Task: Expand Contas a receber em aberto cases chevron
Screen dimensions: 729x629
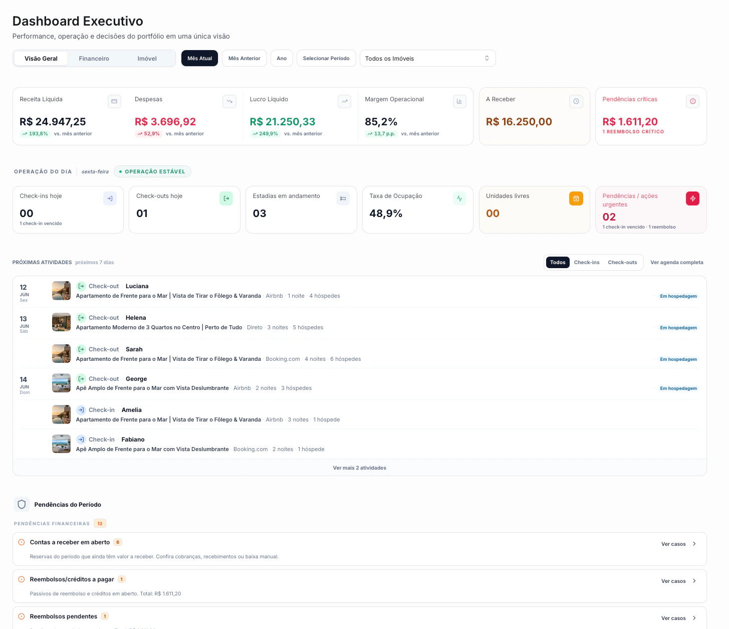Action: click(x=694, y=544)
